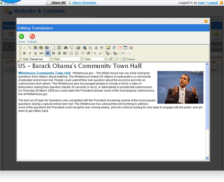Toggle superscript formatting

100,53
